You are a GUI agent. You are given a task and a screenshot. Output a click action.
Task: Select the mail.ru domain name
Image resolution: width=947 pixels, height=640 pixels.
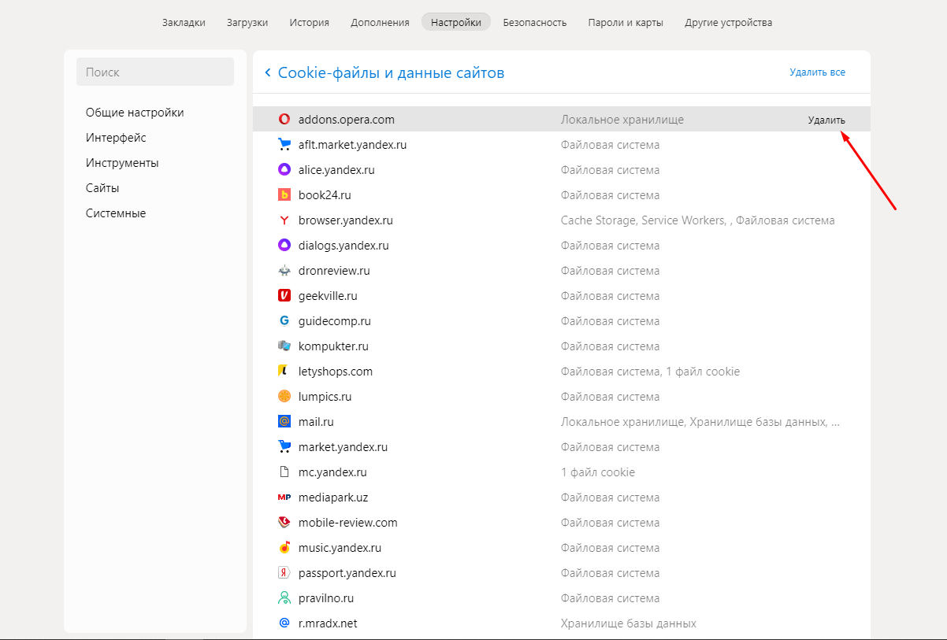pyautogui.click(x=316, y=422)
